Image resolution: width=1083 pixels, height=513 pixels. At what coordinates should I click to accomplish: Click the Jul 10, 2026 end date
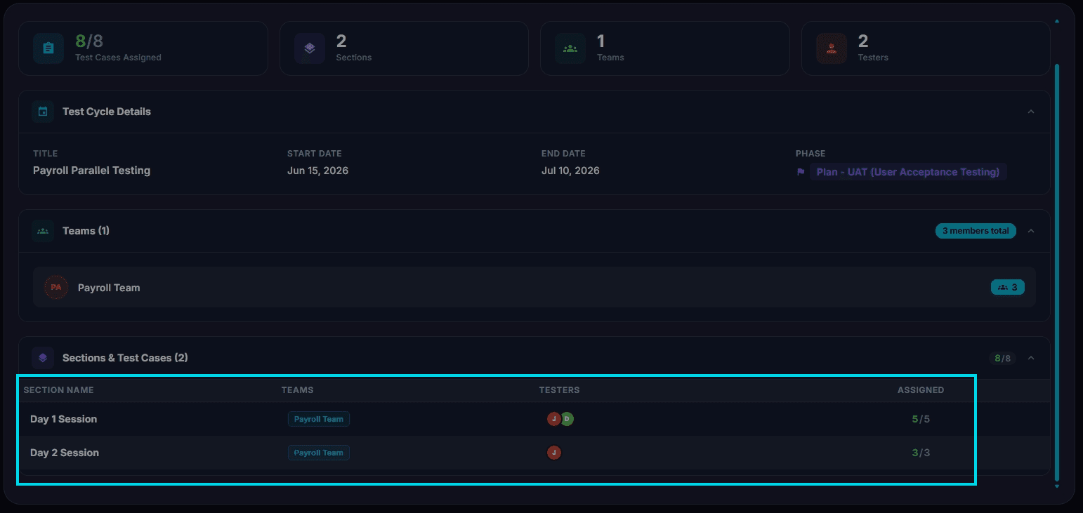tap(570, 171)
